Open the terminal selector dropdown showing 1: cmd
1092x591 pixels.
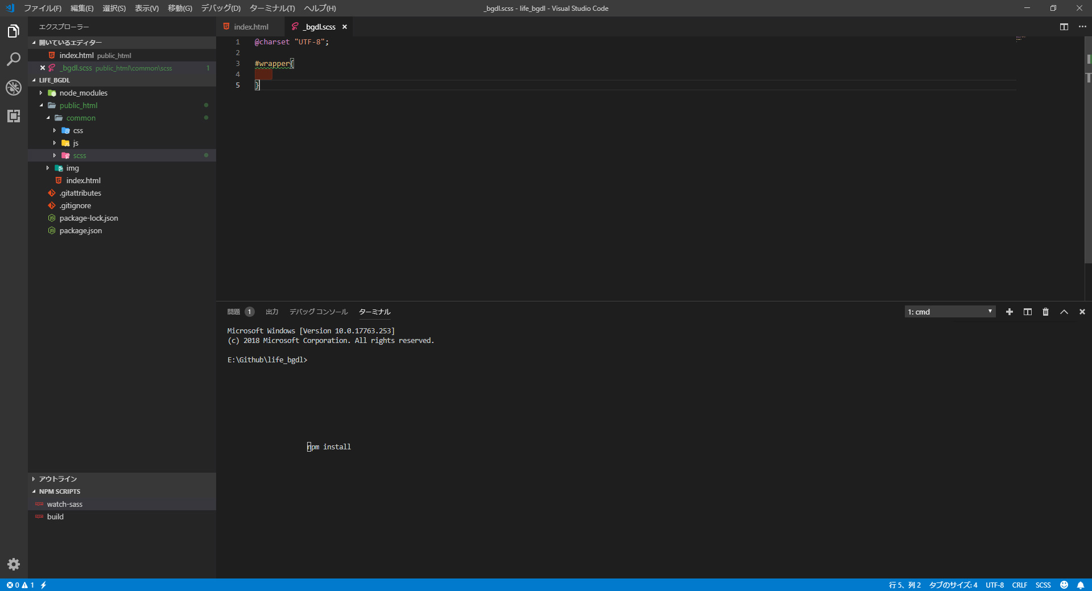[x=950, y=312]
